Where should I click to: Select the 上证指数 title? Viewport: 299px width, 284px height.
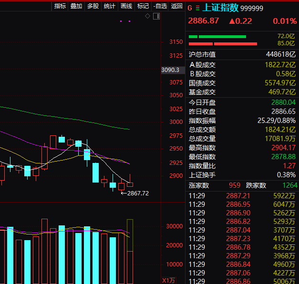pos(220,8)
